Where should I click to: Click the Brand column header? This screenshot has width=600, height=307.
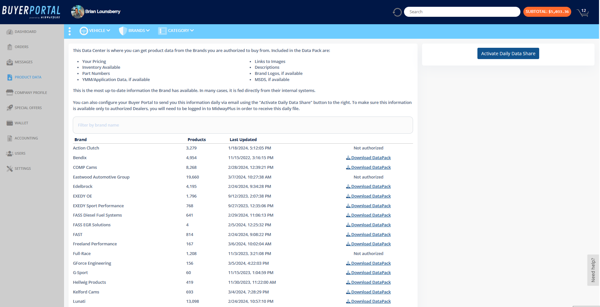pyautogui.click(x=81, y=139)
